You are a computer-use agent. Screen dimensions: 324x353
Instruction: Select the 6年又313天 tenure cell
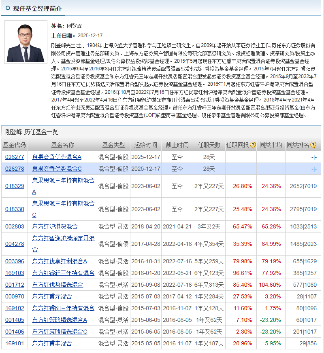(x=209, y=285)
